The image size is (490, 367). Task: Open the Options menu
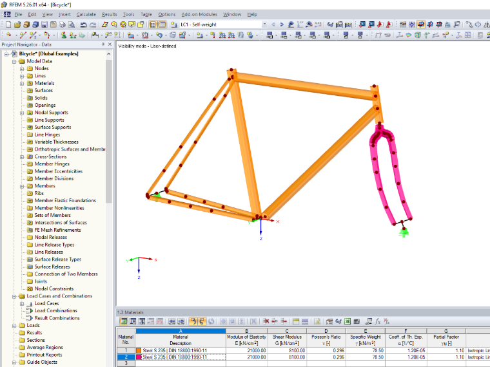point(167,14)
